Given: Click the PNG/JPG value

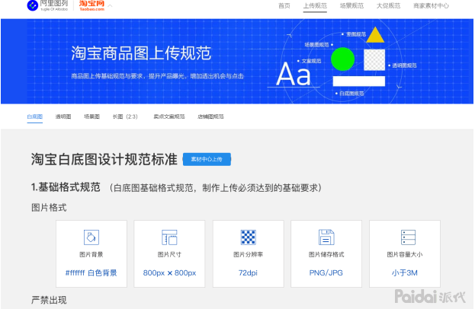Looking at the screenshot, I should tap(326, 273).
